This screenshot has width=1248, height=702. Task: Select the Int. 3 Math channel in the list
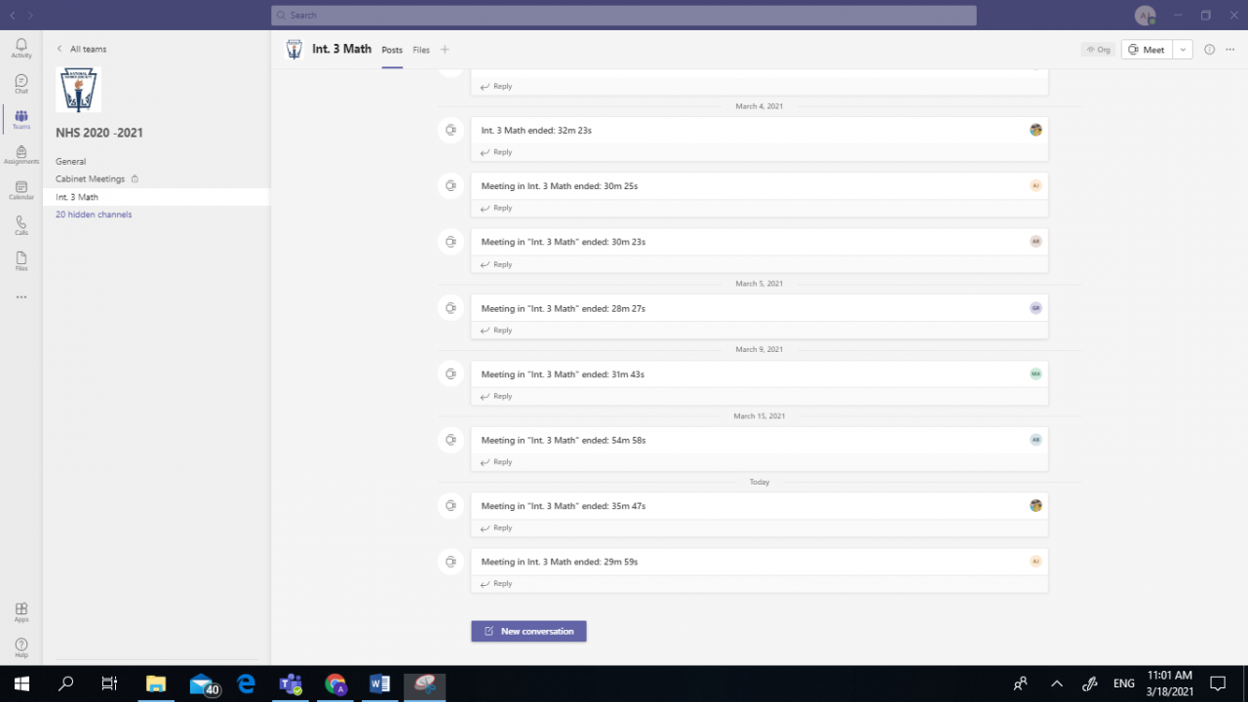click(155, 197)
